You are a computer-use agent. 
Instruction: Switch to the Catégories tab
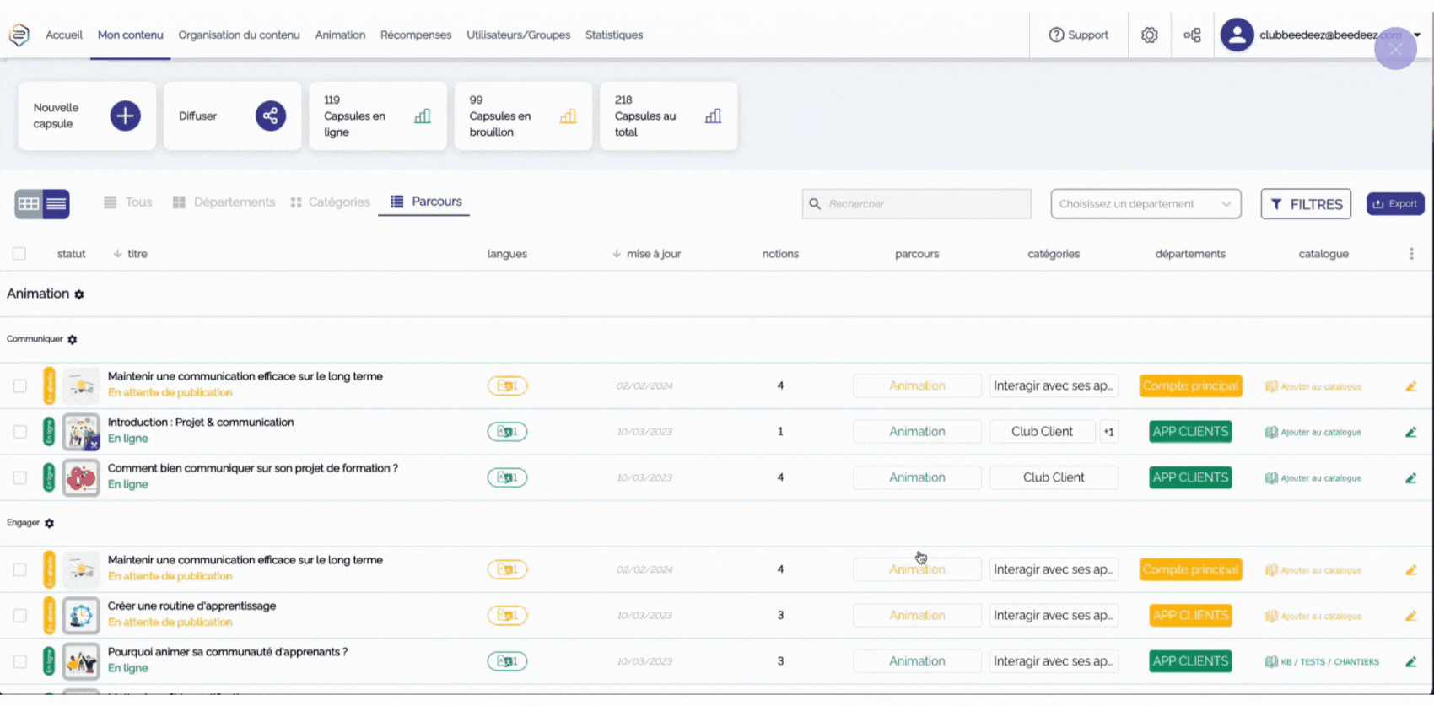[331, 202]
